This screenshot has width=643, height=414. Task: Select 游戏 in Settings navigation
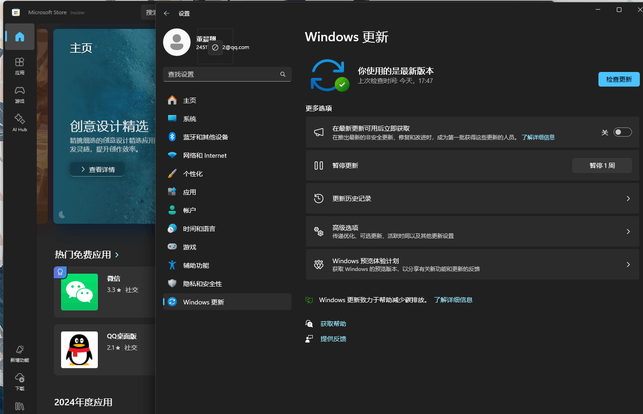(x=227, y=247)
